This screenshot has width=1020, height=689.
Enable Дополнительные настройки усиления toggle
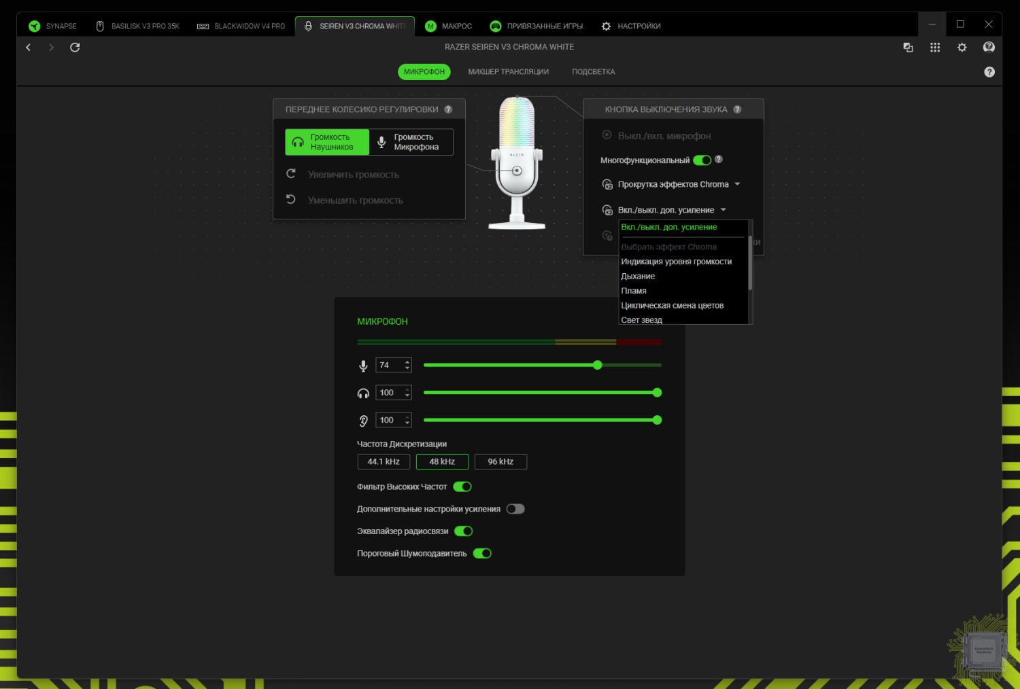click(x=515, y=509)
